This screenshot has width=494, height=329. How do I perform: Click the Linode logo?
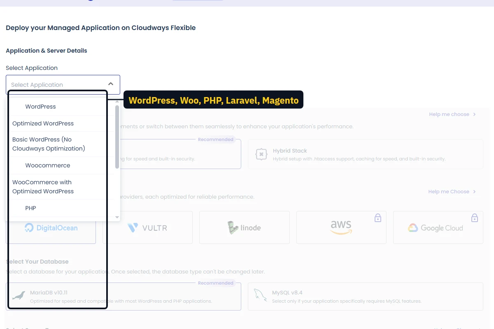coord(244,228)
